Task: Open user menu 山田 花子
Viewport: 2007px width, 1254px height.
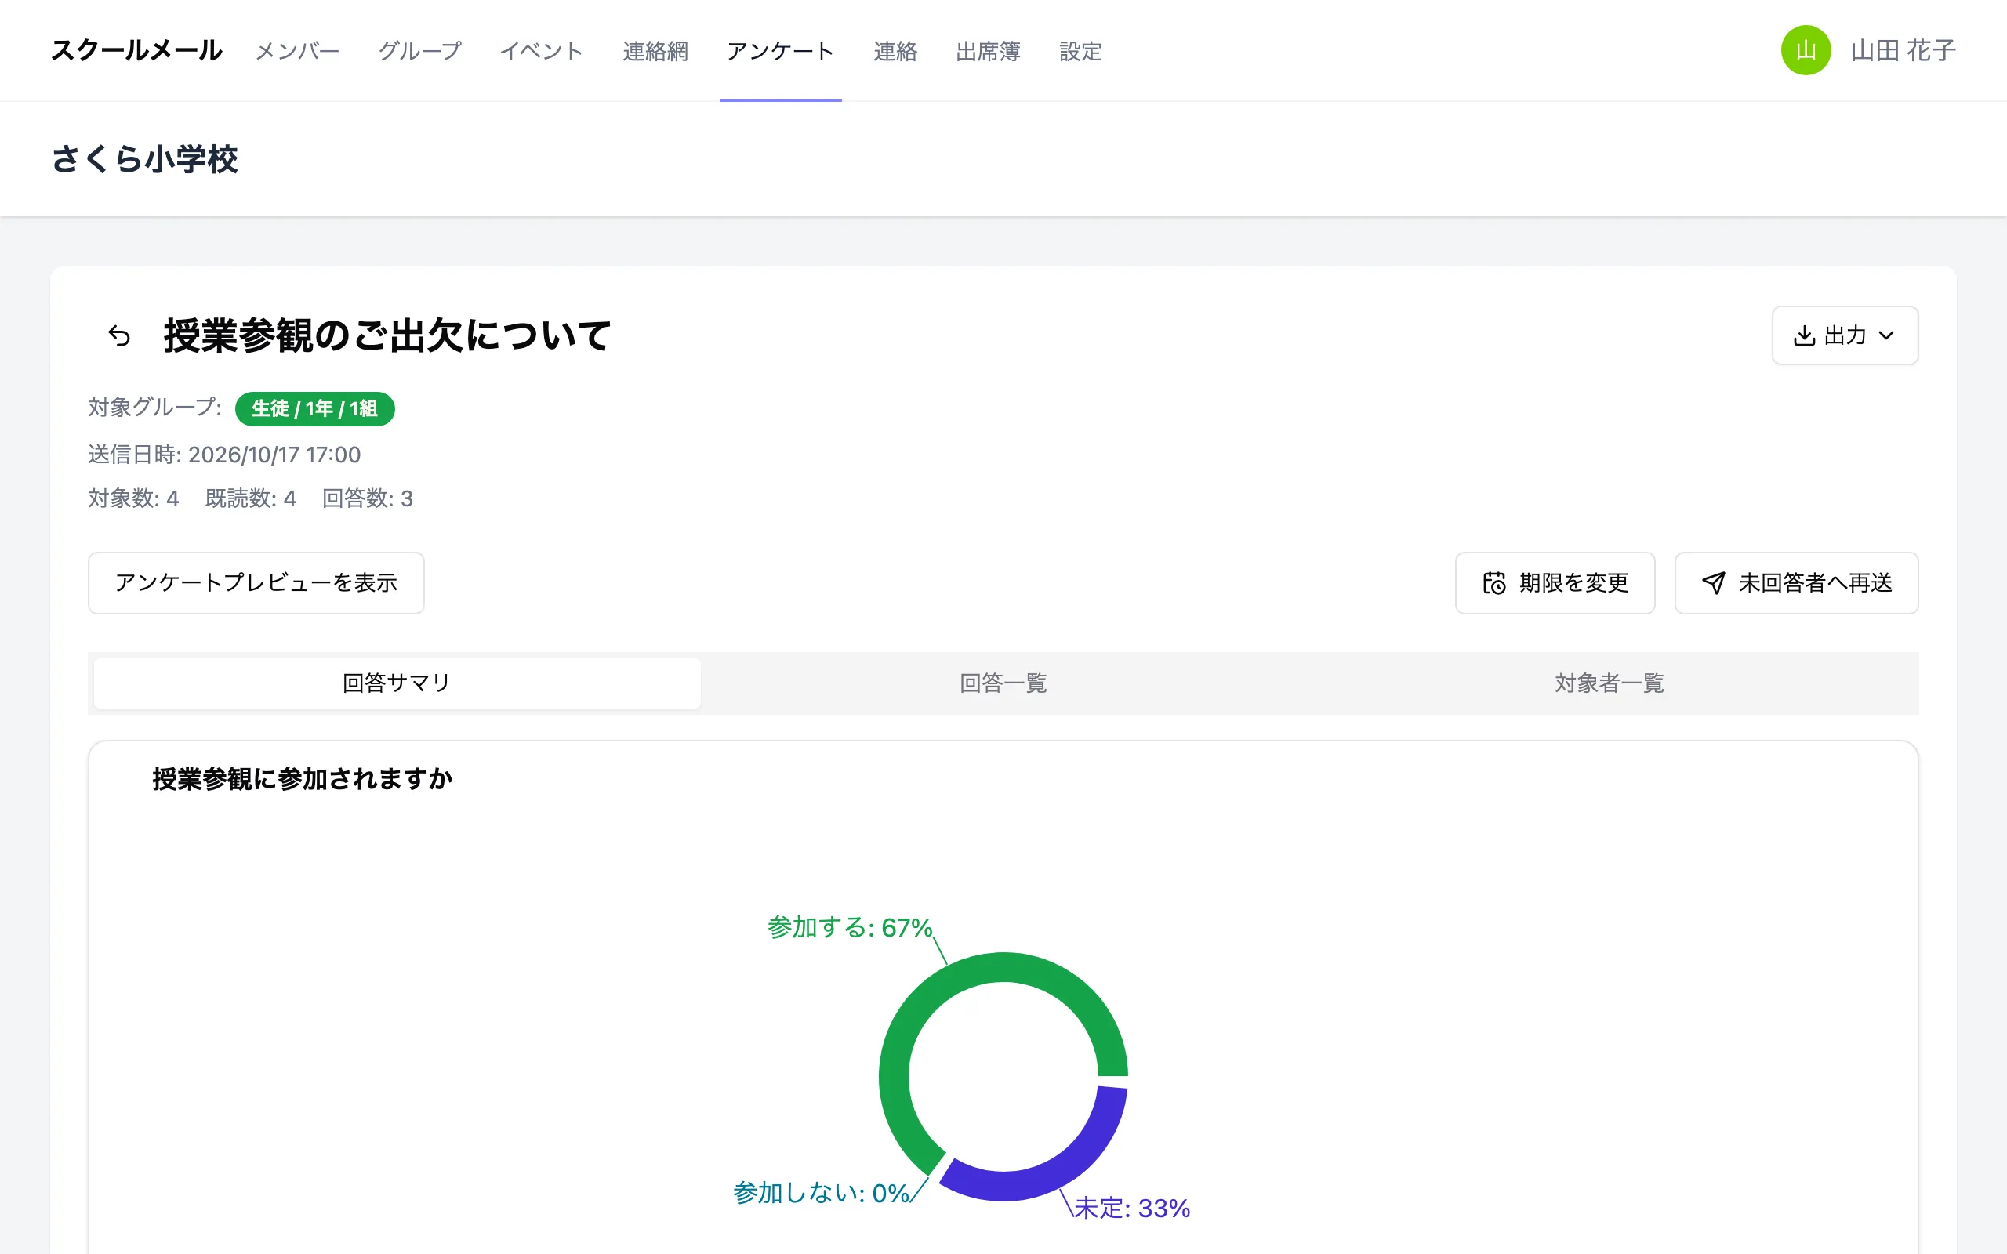Action: tap(1904, 51)
